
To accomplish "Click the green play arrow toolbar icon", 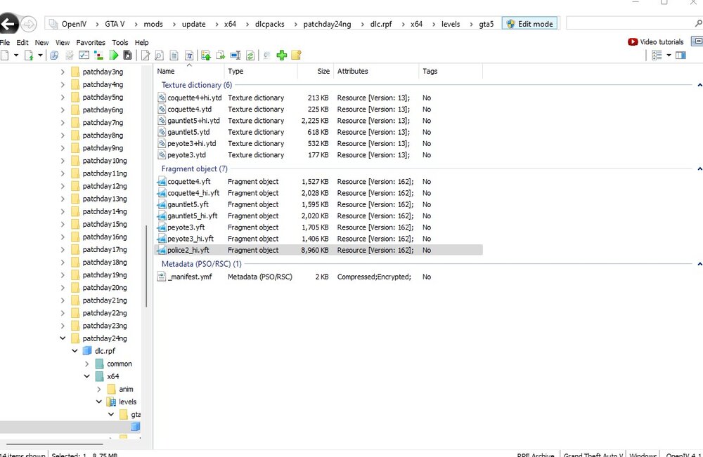I will [114, 55].
